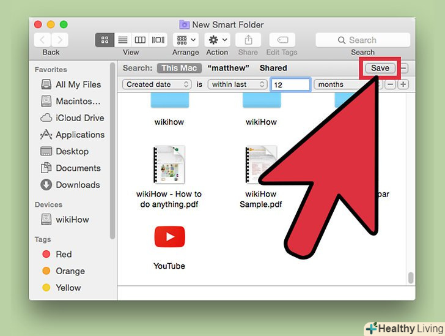
Task: Click into the toolbar Search field
Action: click(x=362, y=40)
